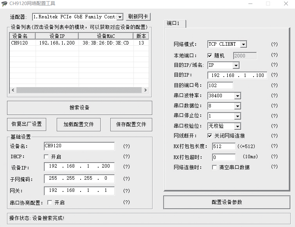Screen dimensions: 295x227
Task: Toggle the 本地端口 随机 checkbox
Action: tap(210, 55)
